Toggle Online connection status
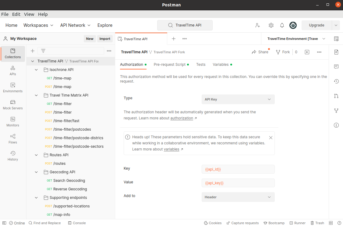Viewport: 343px width, 226px height. (17, 223)
